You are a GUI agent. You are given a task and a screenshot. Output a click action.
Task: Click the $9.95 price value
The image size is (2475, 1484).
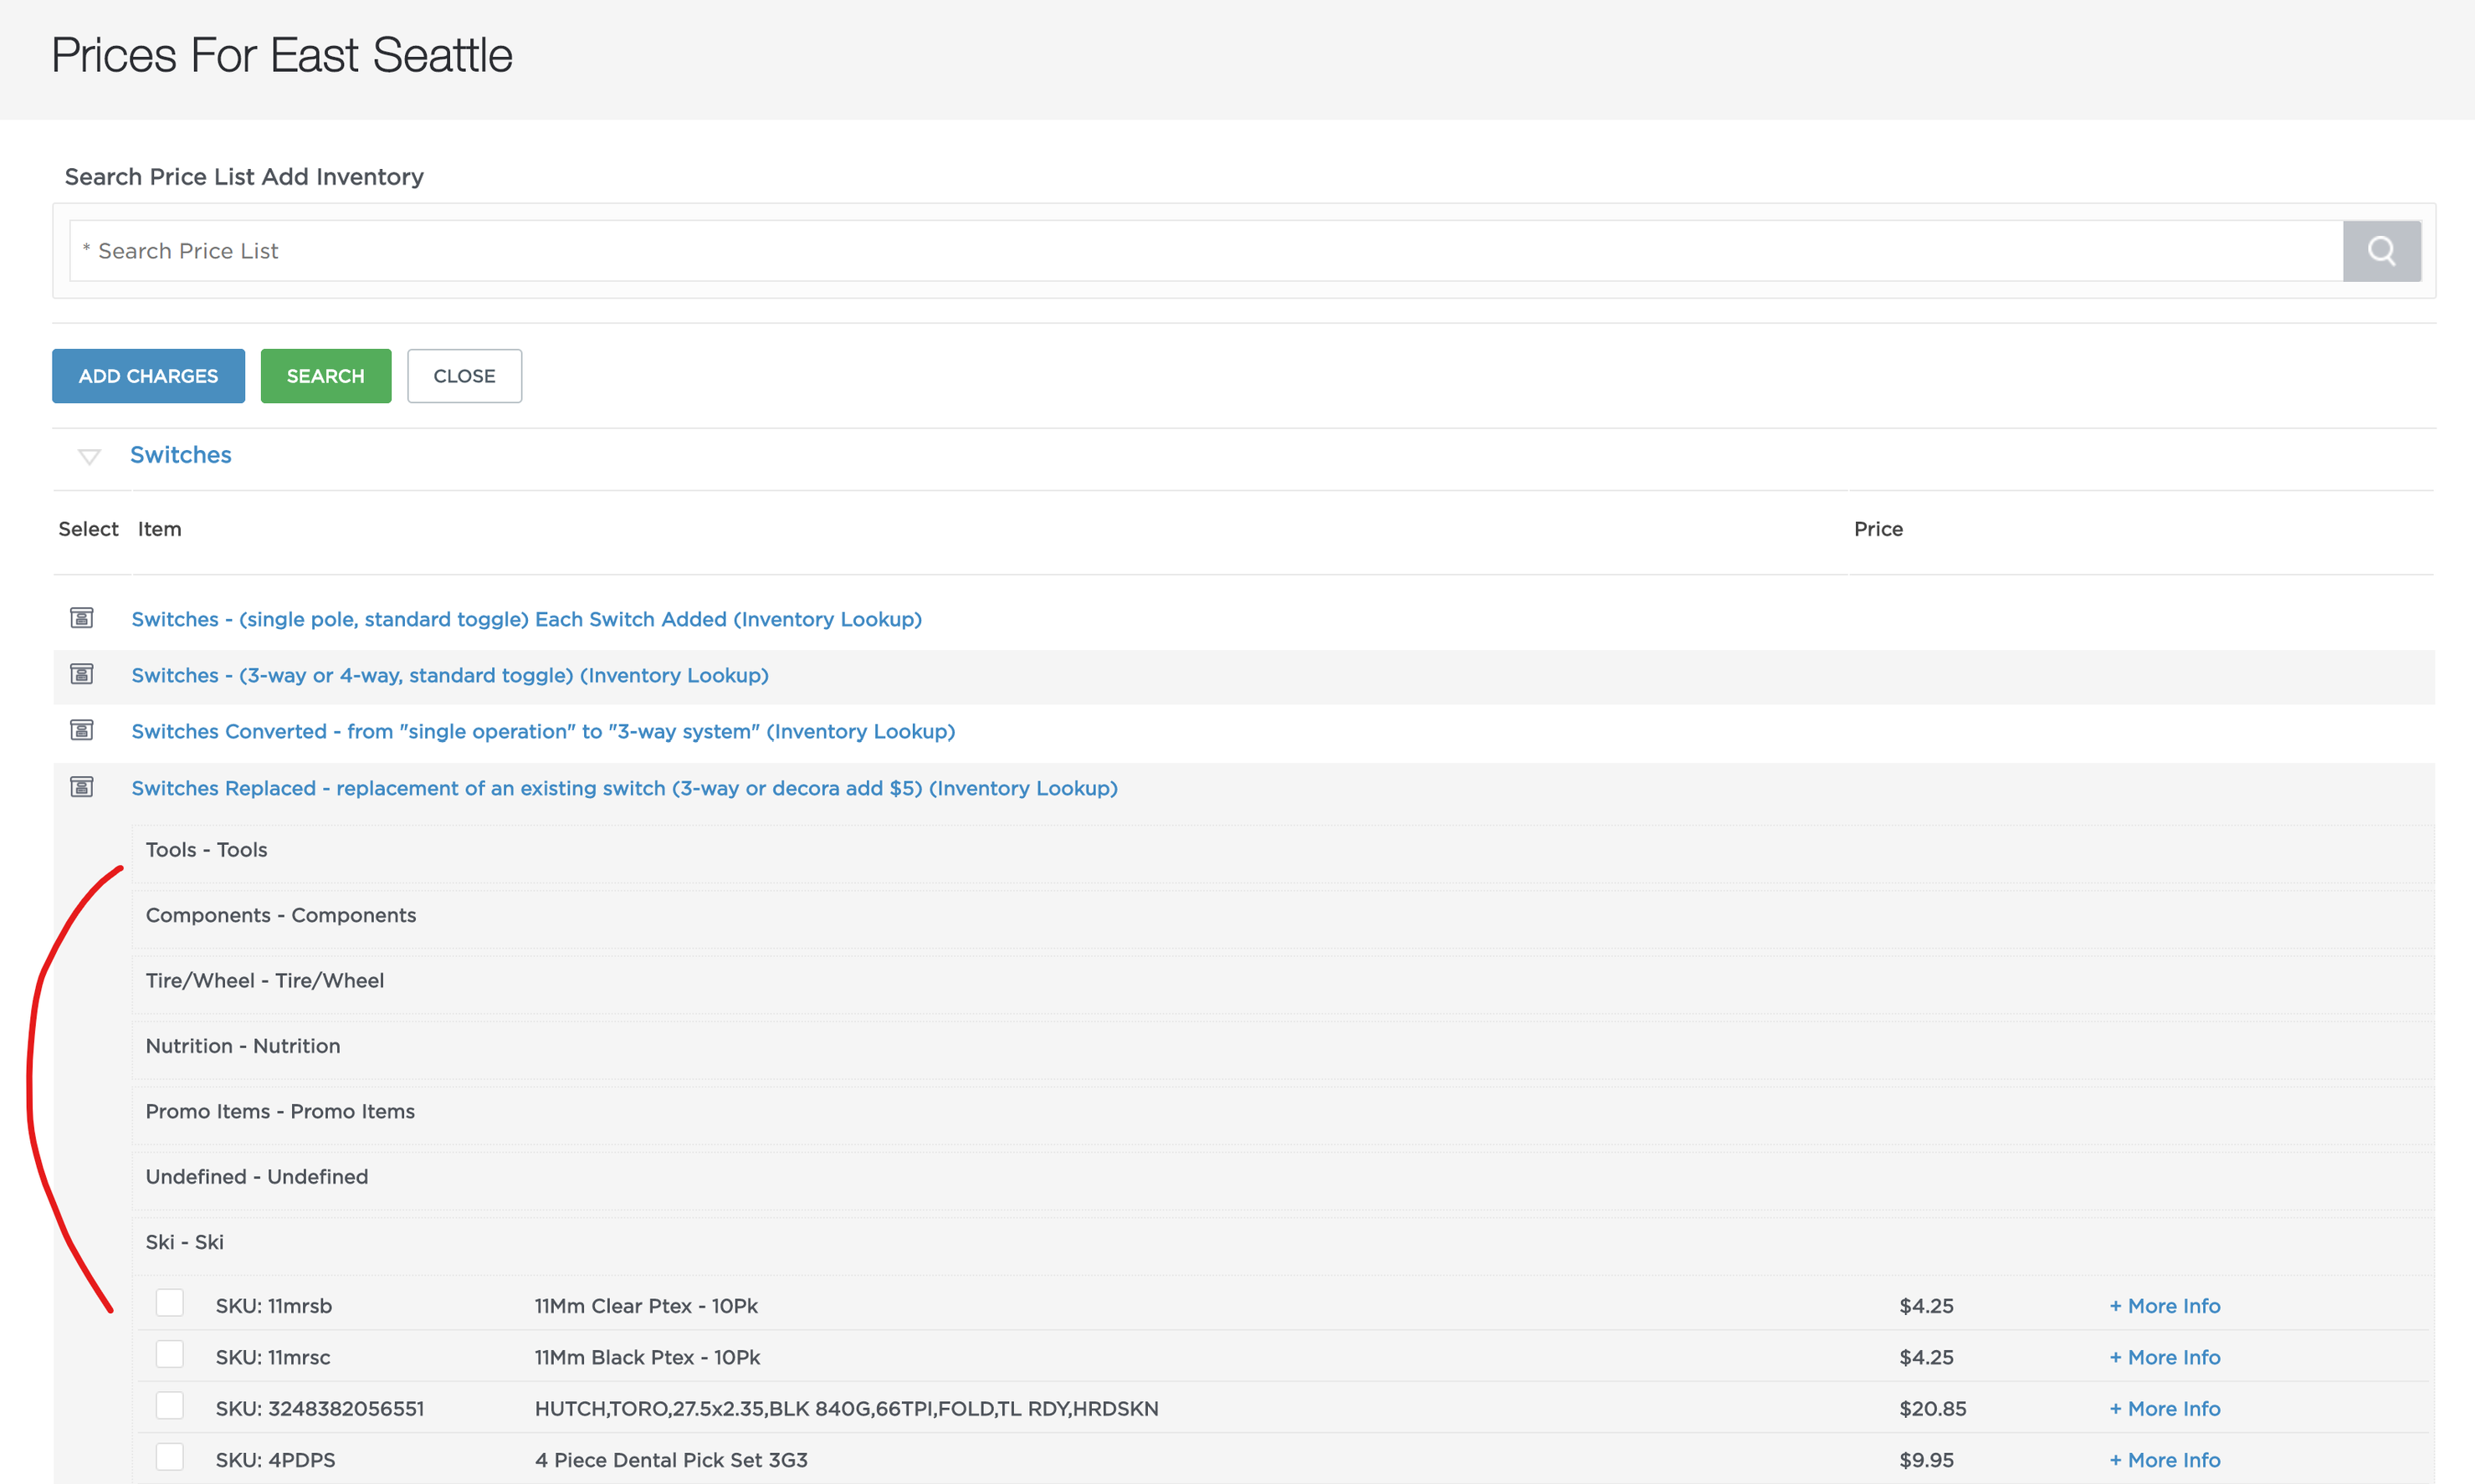[1926, 1460]
